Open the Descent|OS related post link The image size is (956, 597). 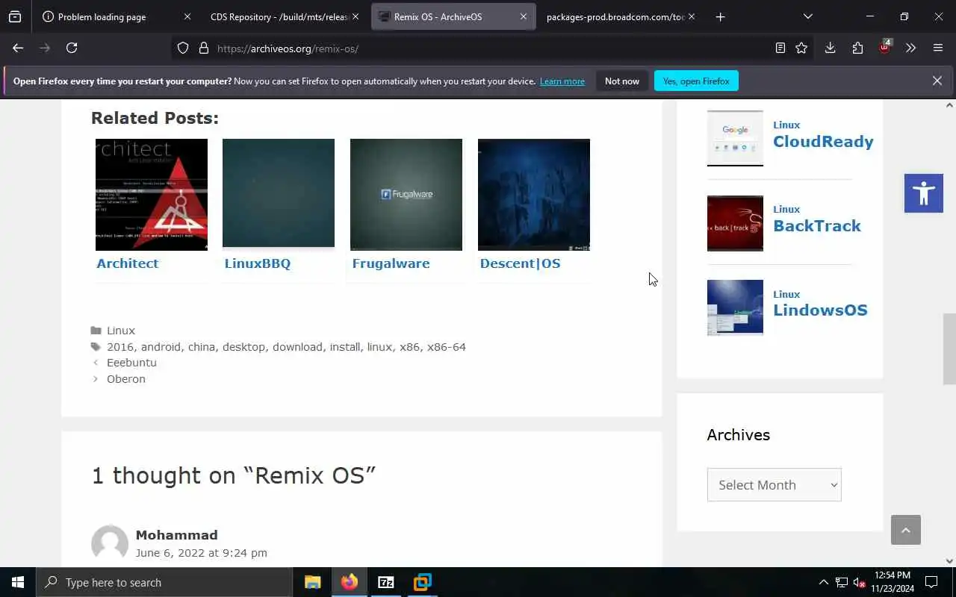pos(520,263)
